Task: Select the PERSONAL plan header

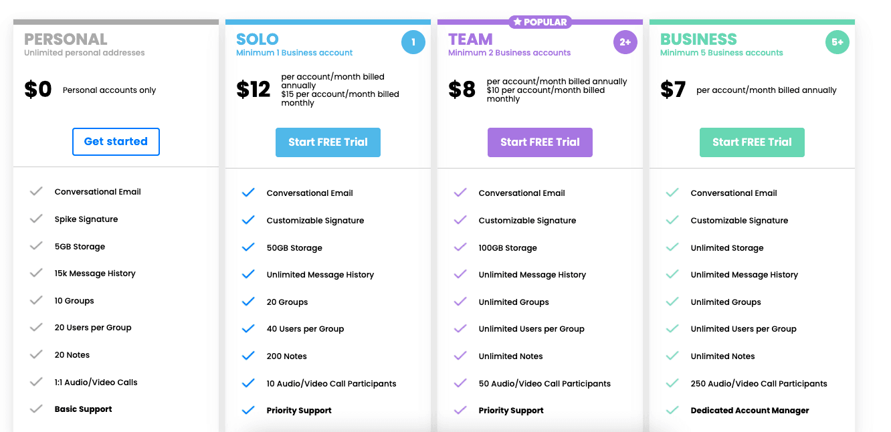Action: pos(66,39)
